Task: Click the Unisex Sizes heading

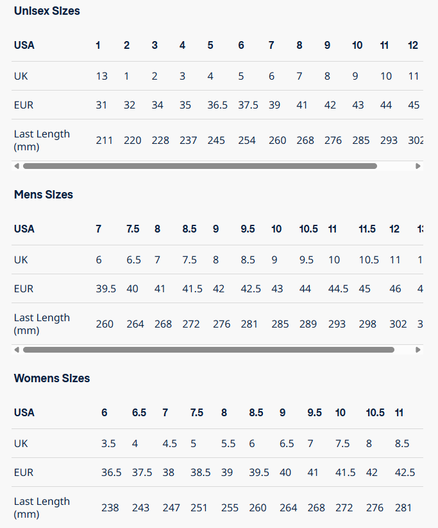Action: pos(47,11)
